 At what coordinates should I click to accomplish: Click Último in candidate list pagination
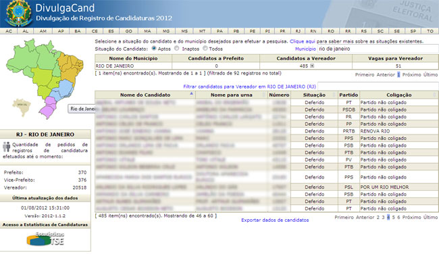click(x=430, y=217)
